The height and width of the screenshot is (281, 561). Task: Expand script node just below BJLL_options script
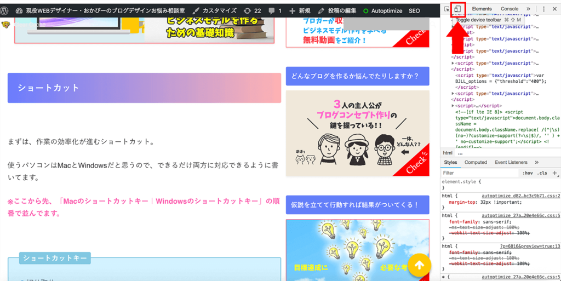click(453, 94)
